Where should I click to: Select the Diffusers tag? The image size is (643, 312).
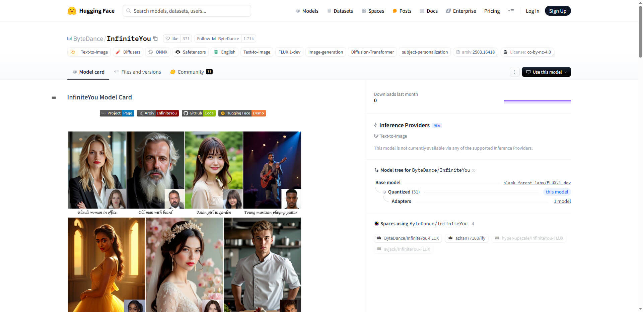click(128, 52)
